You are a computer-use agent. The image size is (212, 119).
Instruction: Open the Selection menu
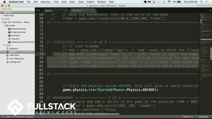coord(46,2)
